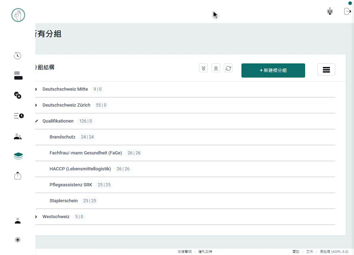Click the 新建根分組 button
Viewport: 354px width, 255px height.
point(273,70)
